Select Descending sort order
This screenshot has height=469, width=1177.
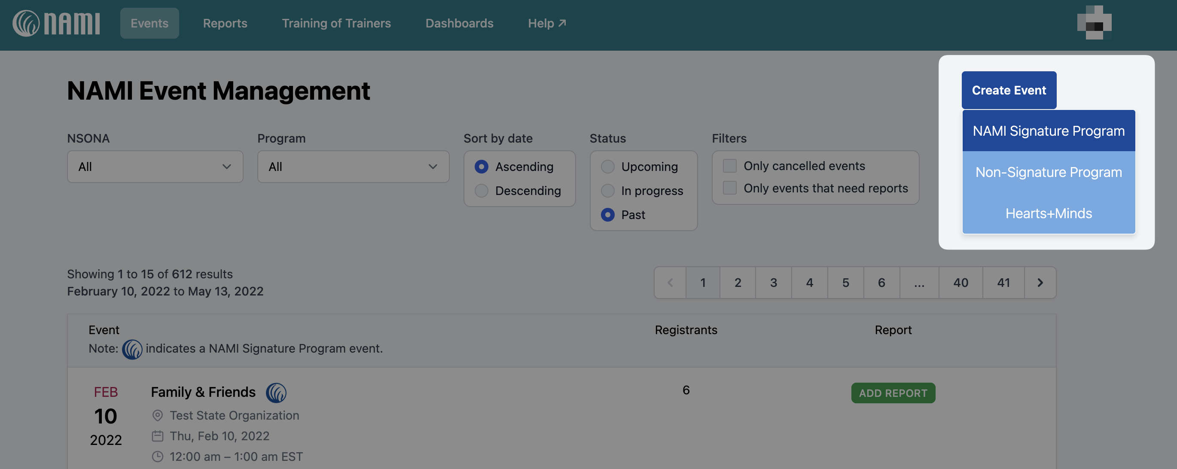[x=481, y=190]
